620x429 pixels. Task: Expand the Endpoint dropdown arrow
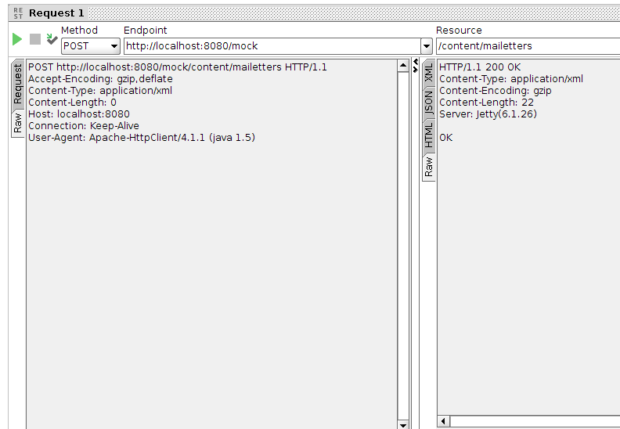[427, 46]
